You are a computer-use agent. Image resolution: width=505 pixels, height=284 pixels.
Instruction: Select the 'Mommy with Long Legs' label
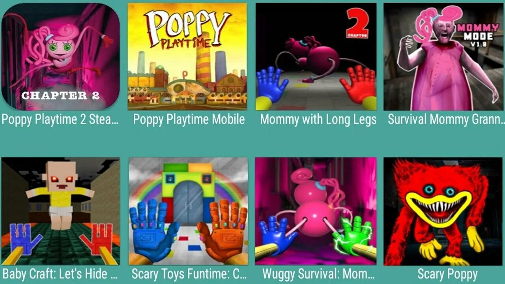pyautogui.click(x=318, y=120)
